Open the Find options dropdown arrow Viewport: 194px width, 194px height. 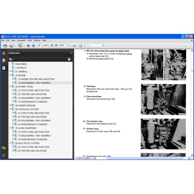point(103,45)
